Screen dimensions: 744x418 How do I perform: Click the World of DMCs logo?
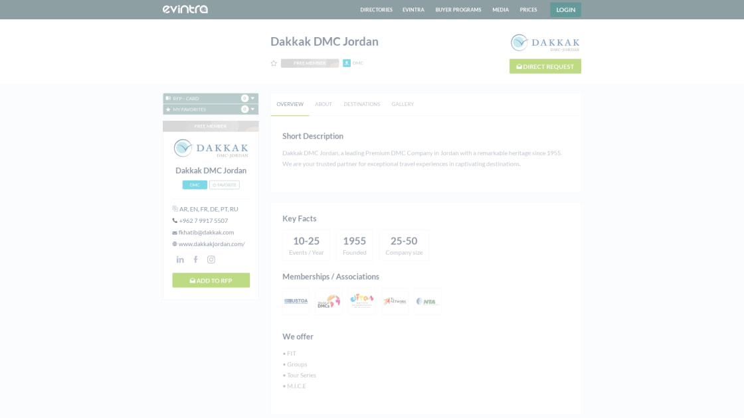pyautogui.click(x=328, y=301)
